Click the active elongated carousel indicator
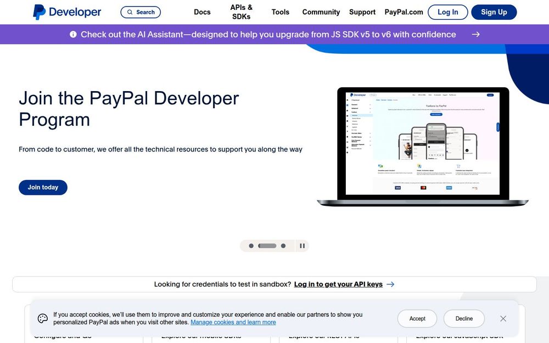 click(267, 245)
